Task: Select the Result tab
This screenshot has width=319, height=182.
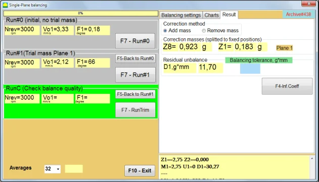Action: pyautogui.click(x=229, y=15)
